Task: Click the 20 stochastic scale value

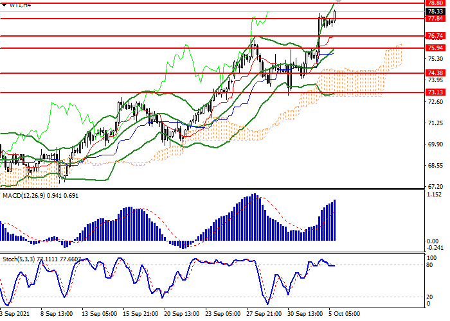Action: point(429,297)
